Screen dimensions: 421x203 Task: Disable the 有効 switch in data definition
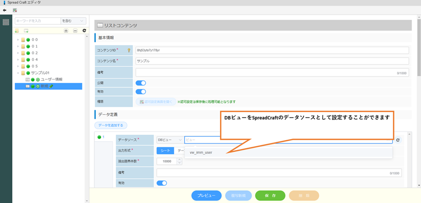(162, 183)
